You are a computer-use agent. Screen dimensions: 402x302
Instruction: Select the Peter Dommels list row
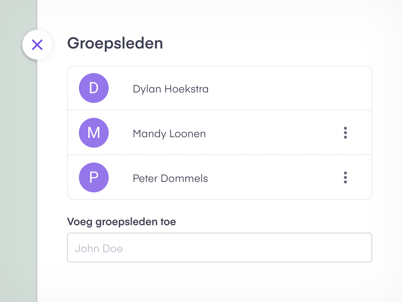[220, 177]
